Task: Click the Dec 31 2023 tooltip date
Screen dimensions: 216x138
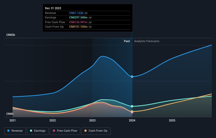Action: (53, 8)
